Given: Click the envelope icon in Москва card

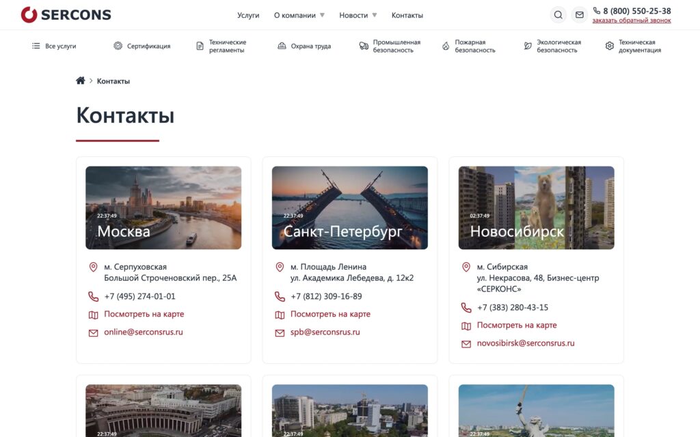Looking at the screenshot, I should tap(93, 333).
